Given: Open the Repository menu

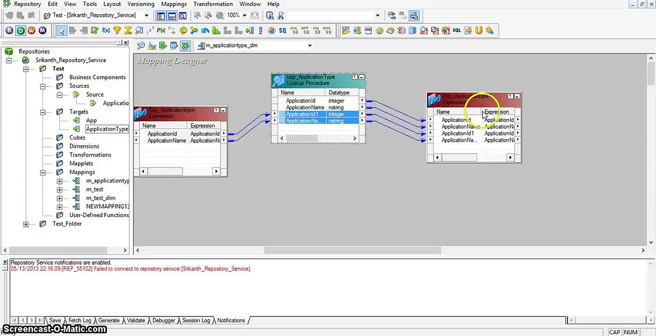Looking at the screenshot, I should coord(28,4).
